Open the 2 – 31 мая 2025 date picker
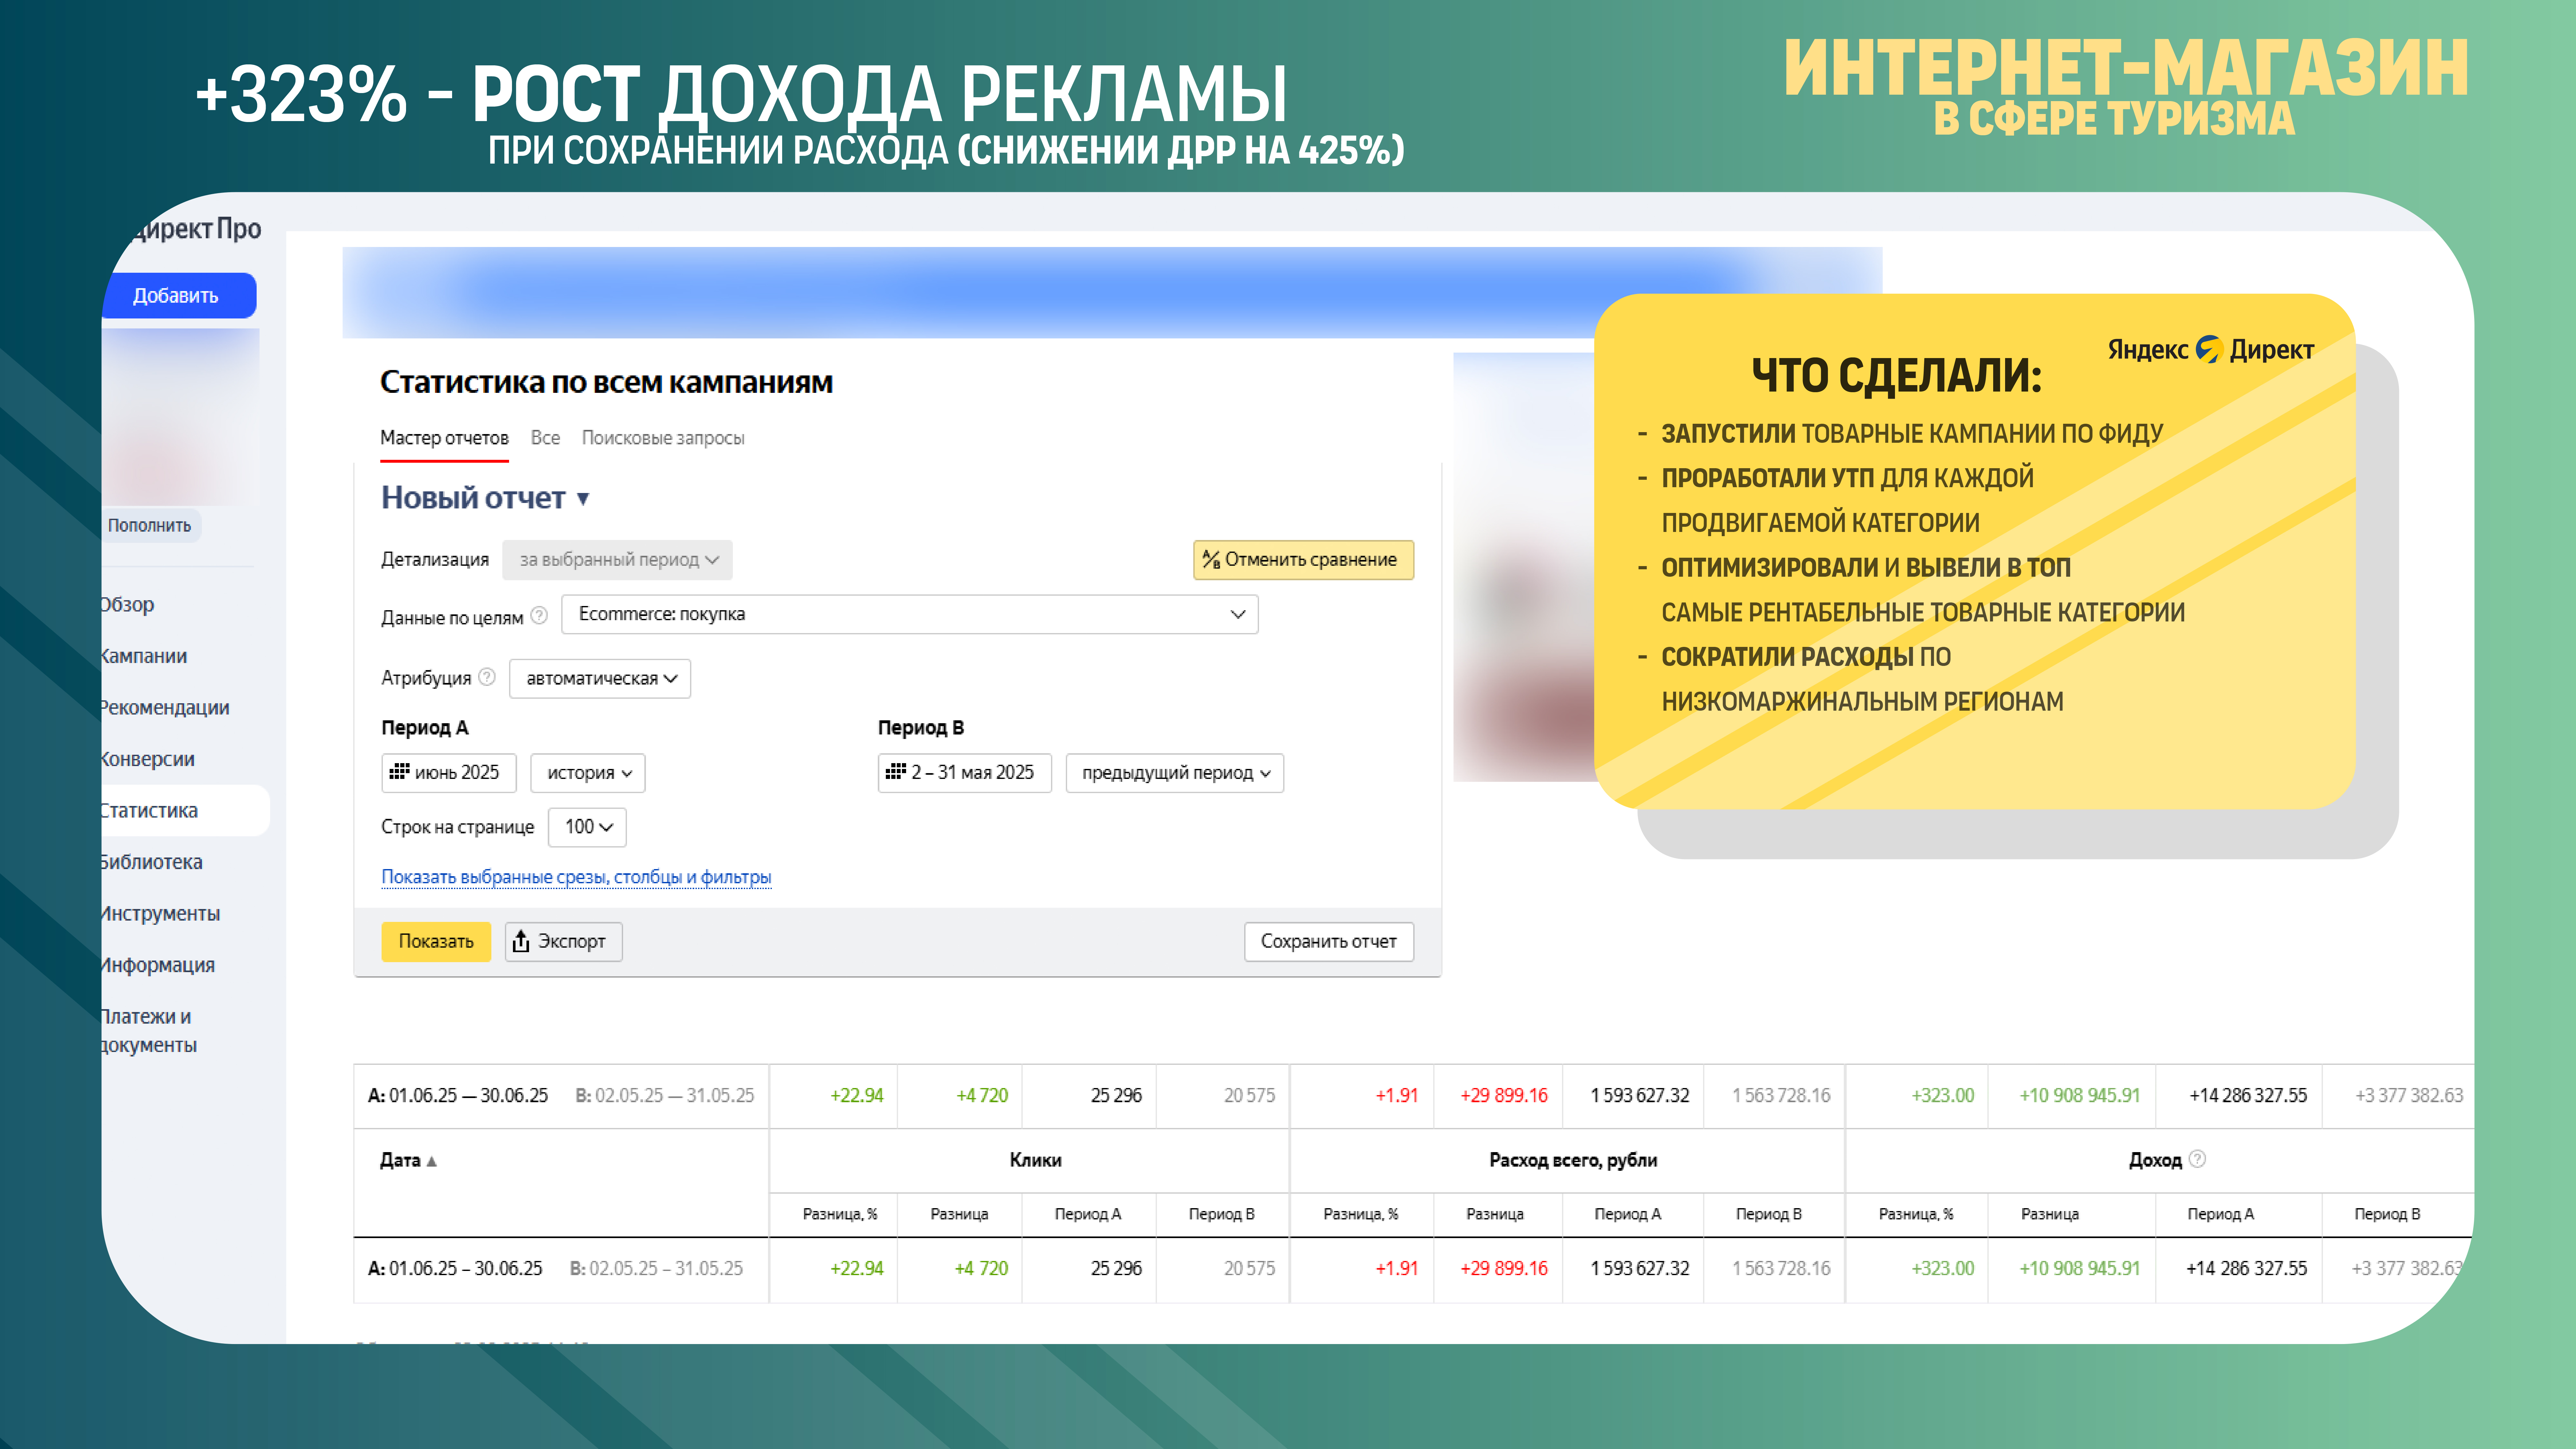The width and height of the screenshot is (2576, 1449). coord(965,773)
